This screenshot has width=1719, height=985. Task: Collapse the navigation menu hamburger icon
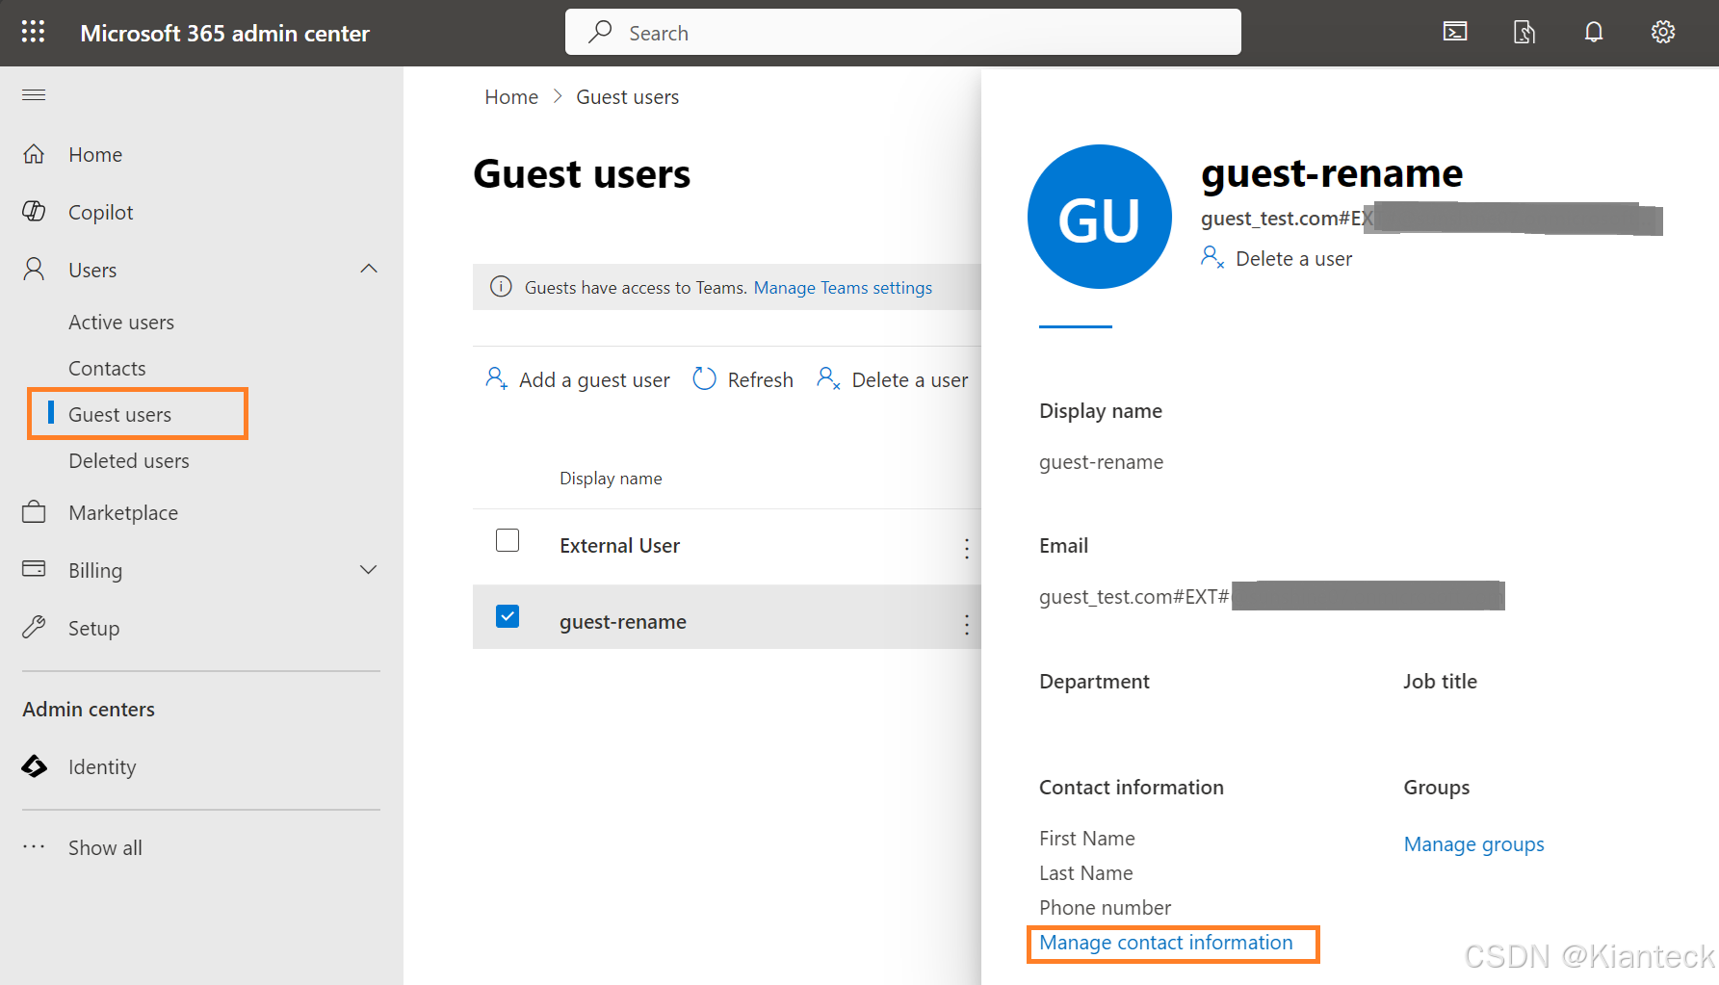point(34,94)
